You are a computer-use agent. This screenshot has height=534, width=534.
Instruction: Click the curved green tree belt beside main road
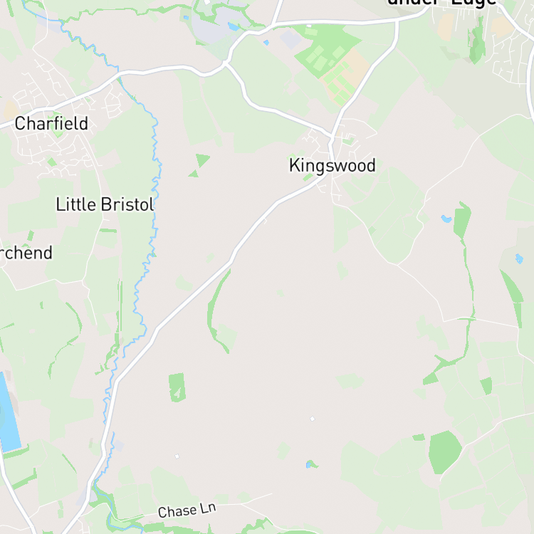(x=216, y=313)
